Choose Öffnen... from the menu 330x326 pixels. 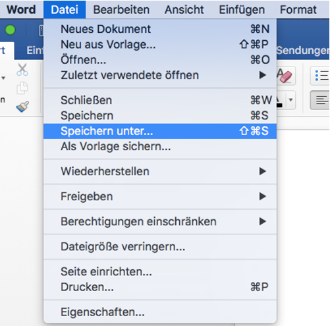click(160, 60)
